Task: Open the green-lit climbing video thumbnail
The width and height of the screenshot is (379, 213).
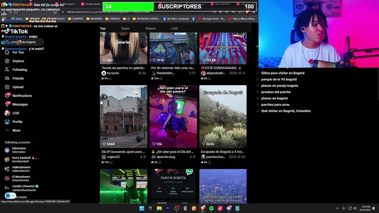Action: click(x=123, y=186)
